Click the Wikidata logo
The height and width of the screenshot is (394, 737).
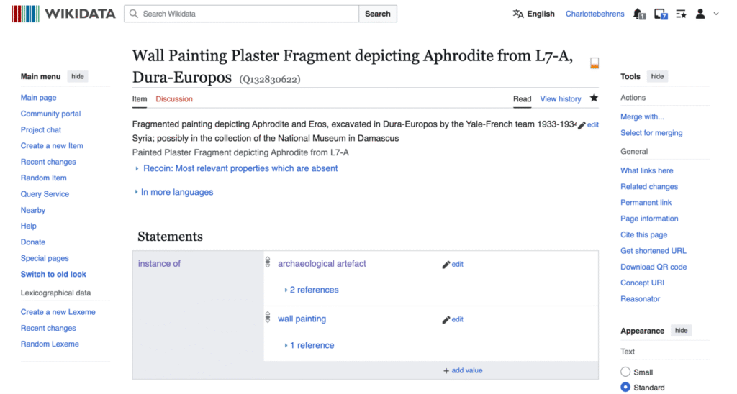[64, 14]
